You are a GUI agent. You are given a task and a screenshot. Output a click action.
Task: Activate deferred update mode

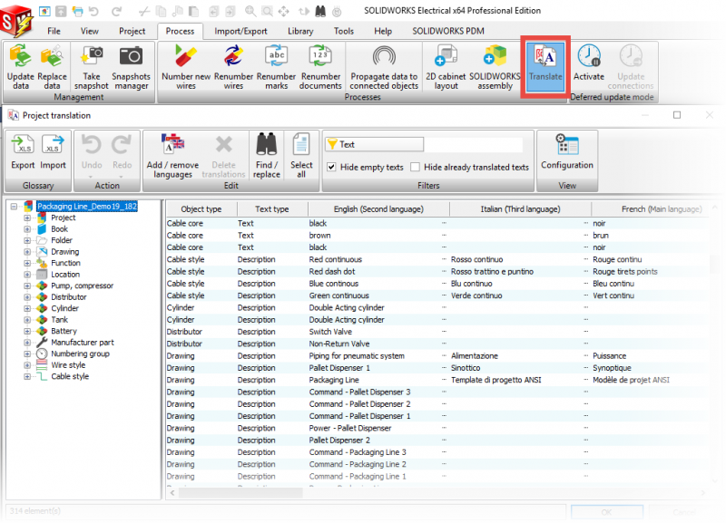pyautogui.click(x=589, y=63)
